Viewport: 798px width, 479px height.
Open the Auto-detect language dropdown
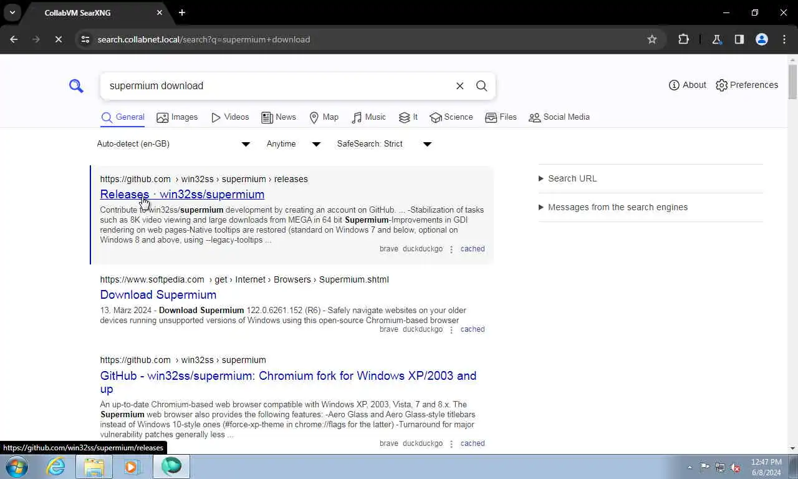173,144
